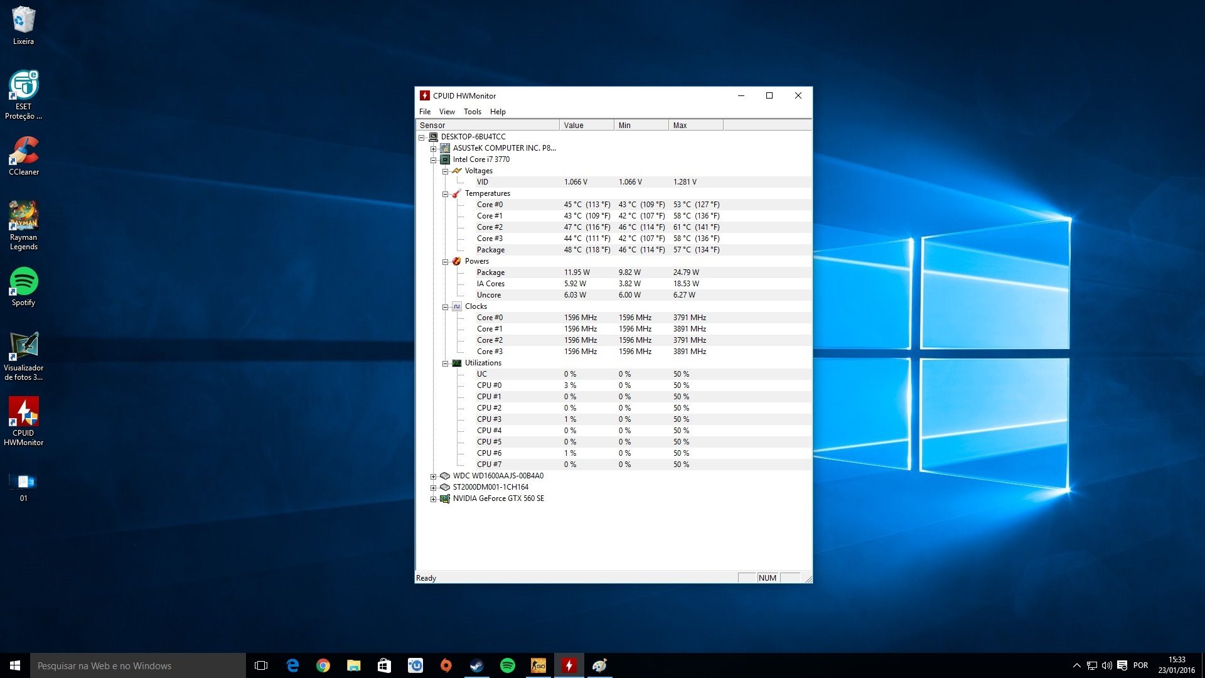Click the Clocks waveform icon
This screenshot has height=678, width=1205.
tap(457, 306)
